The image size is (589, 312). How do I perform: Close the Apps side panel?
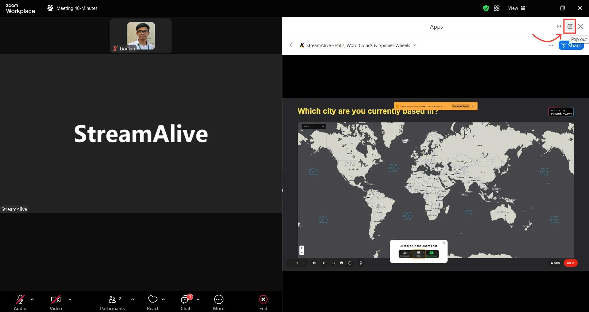[x=581, y=26]
